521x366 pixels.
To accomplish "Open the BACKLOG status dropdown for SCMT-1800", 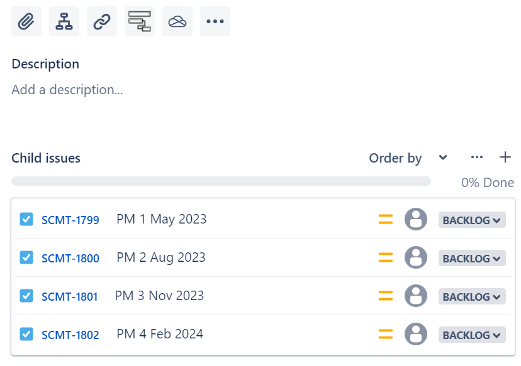I will point(472,258).
